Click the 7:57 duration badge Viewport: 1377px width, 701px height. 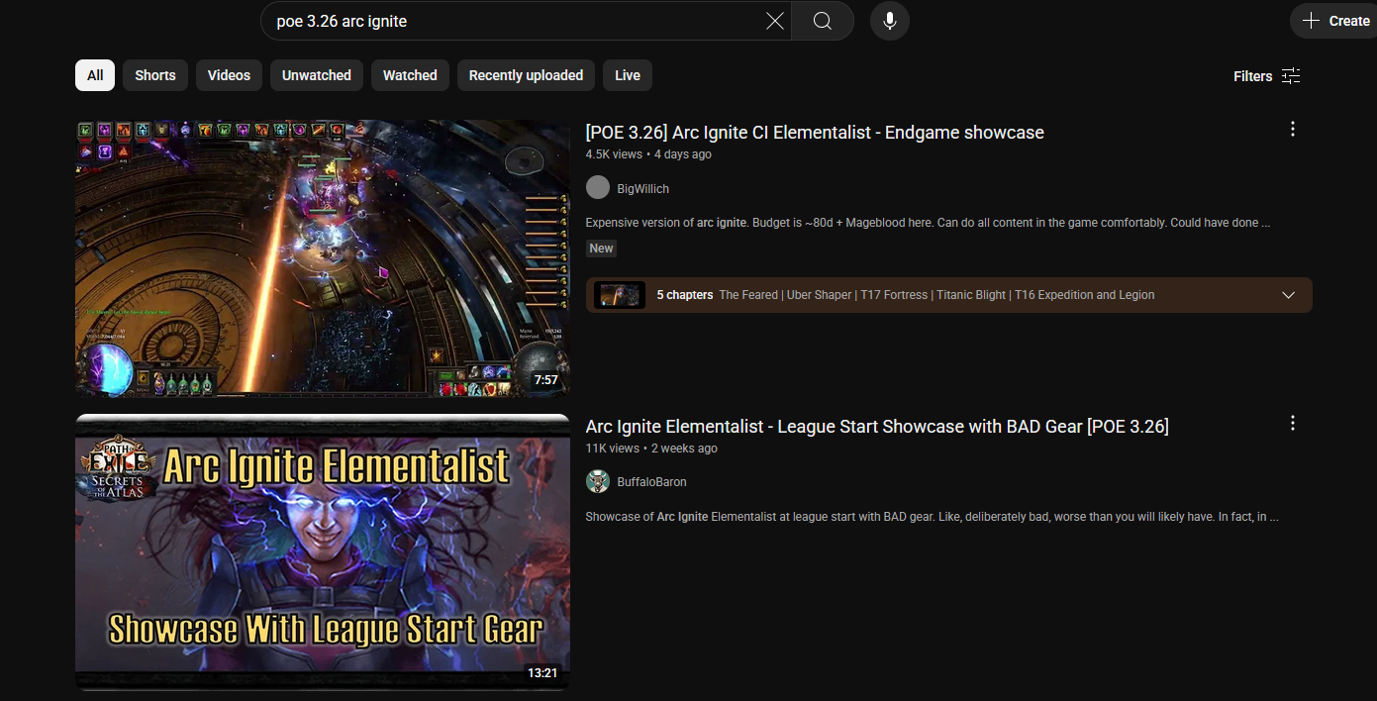click(x=545, y=380)
